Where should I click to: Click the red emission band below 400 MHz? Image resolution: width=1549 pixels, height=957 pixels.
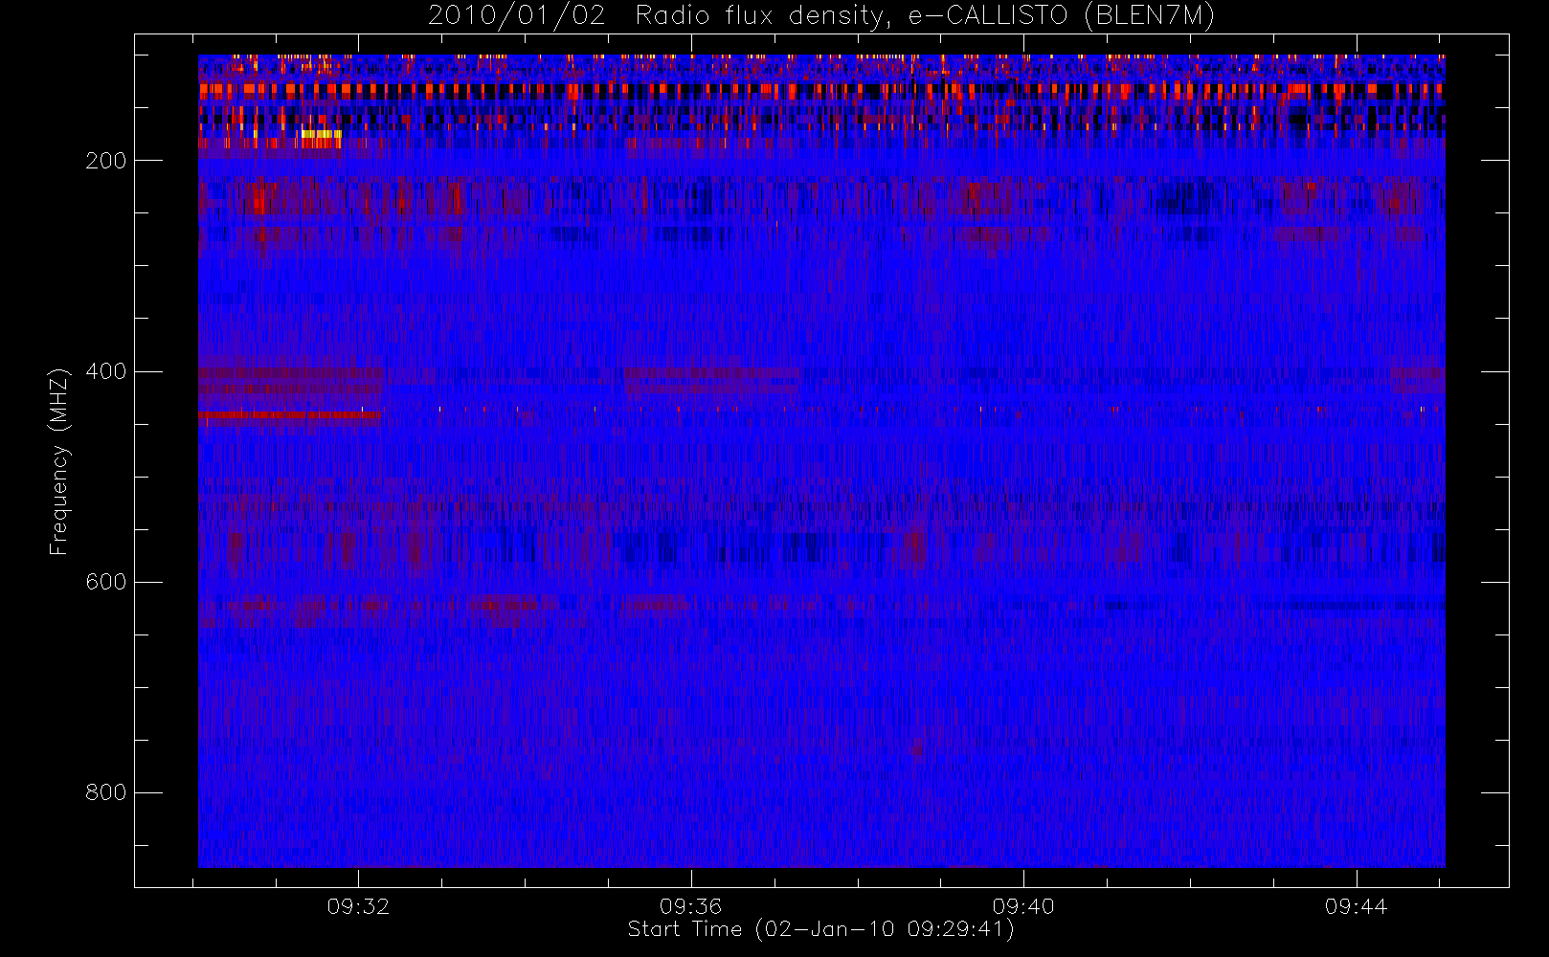(x=288, y=415)
